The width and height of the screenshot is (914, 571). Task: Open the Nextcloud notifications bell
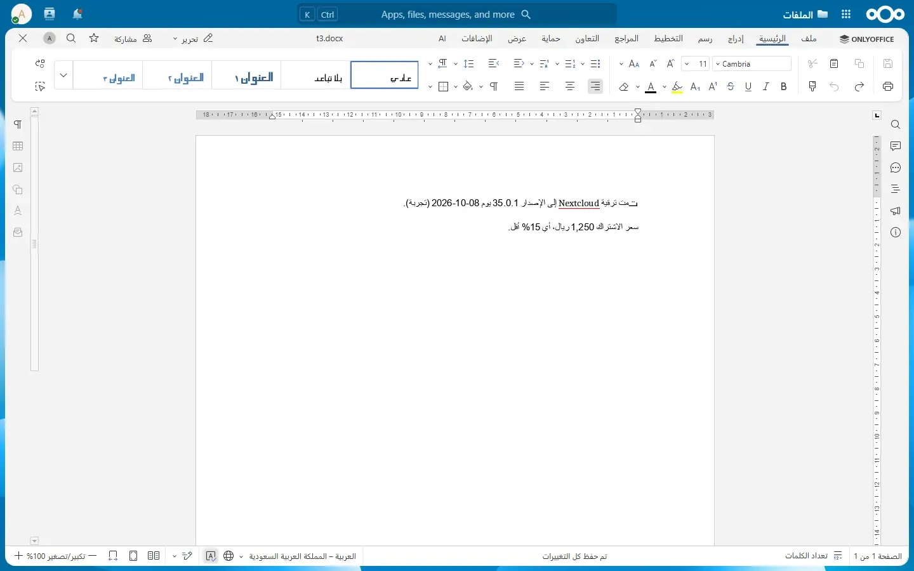(x=77, y=14)
